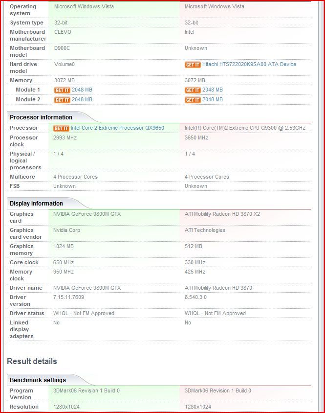Open right Module 2 2048 MB link
Screen dimensions: 325x413
coord(213,99)
